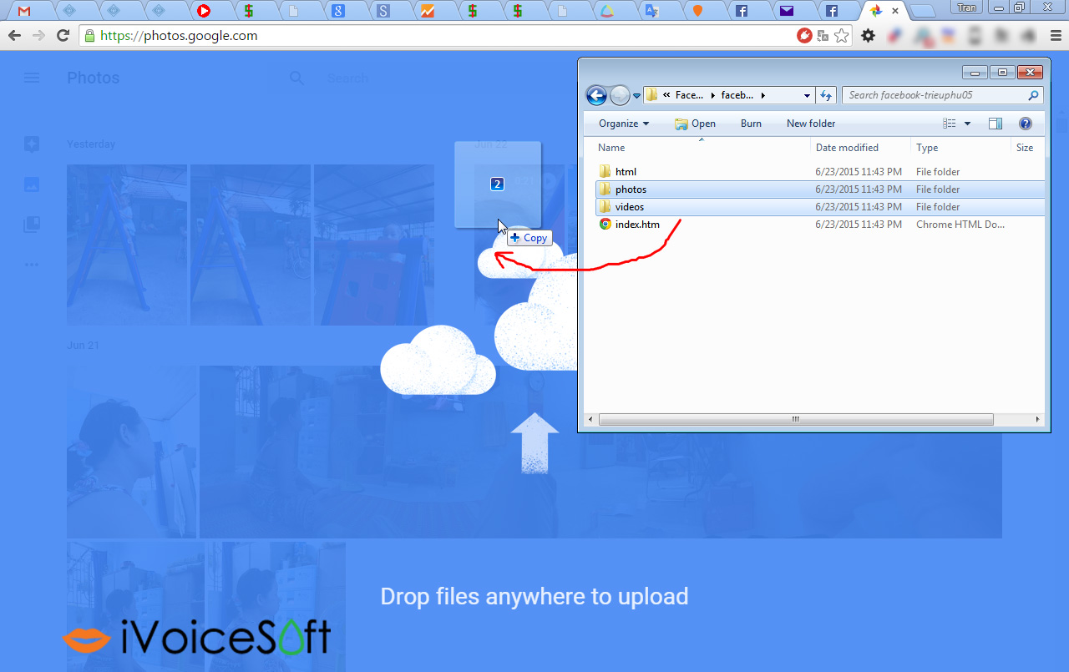
Task: Click the Back button in Explorer window
Action: click(x=596, y=95)
